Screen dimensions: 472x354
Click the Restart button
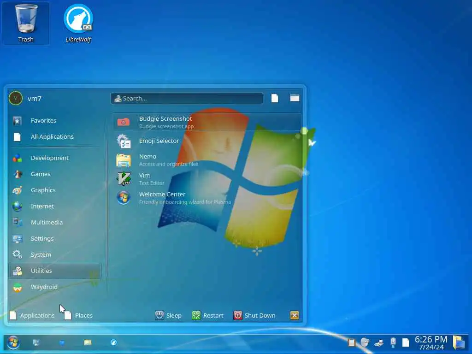(x=208, y=315)
